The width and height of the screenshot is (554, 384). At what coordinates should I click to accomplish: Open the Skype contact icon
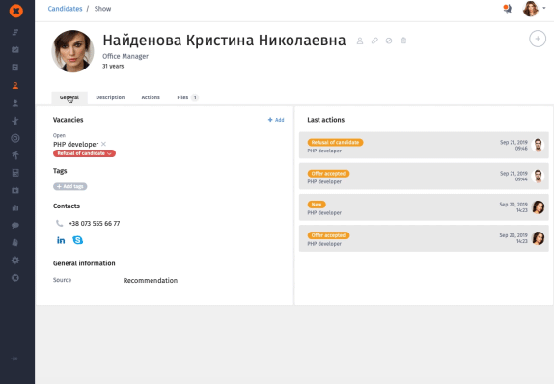point(78,240)
